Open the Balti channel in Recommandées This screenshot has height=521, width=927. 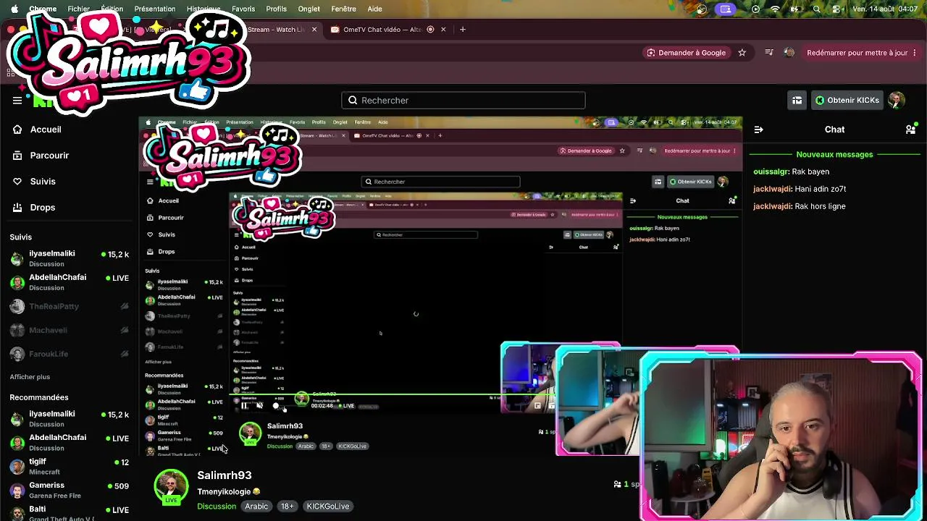(x=69, y=513)
